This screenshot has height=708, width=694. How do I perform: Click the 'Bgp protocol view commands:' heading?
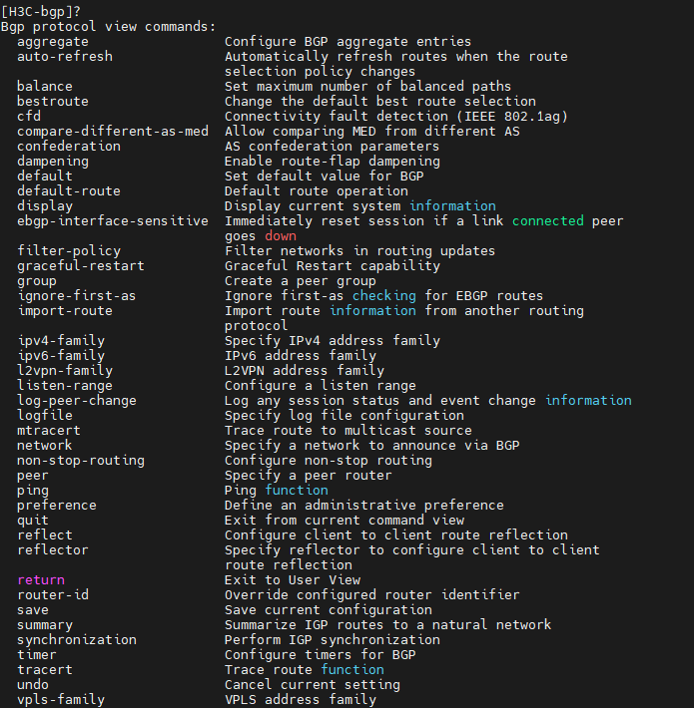point(109,26)
